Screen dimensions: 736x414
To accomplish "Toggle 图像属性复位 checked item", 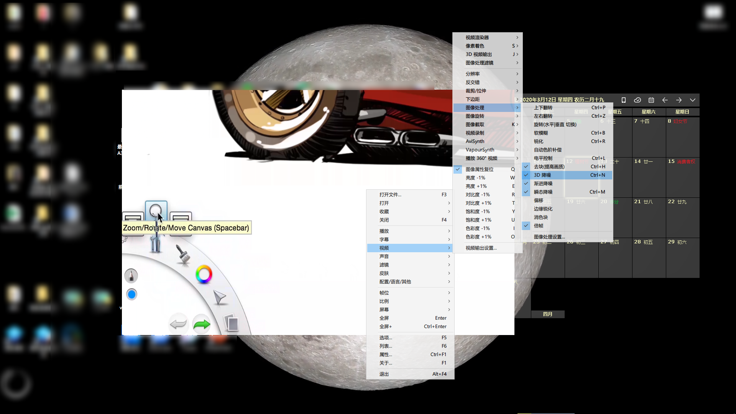I will click(487, 169).
